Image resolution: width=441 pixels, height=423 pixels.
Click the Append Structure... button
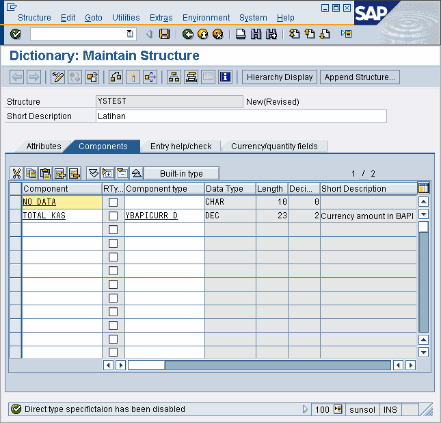(360, 77)
